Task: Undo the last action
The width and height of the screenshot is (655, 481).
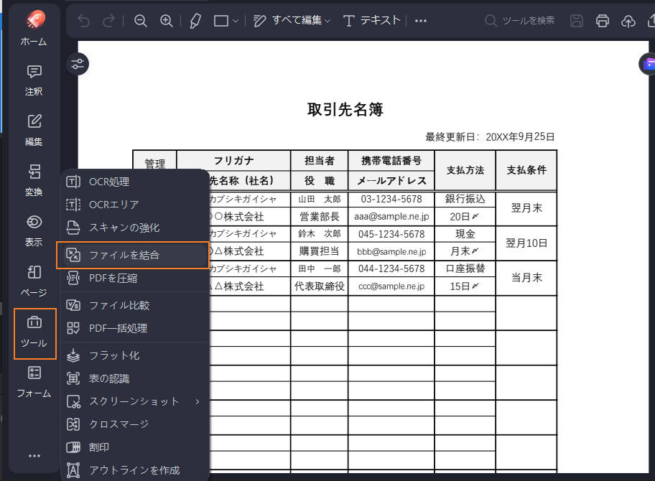Action: (83, 20)
